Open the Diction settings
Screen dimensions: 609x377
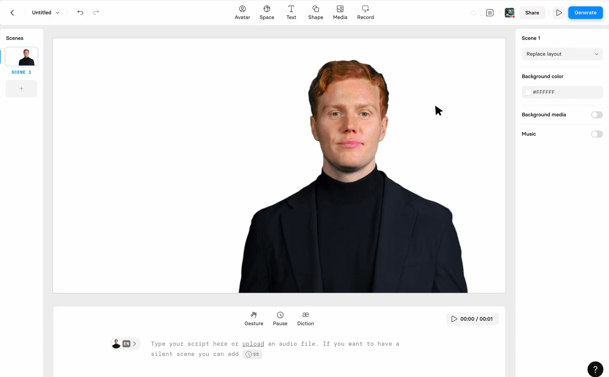[305, 319]
